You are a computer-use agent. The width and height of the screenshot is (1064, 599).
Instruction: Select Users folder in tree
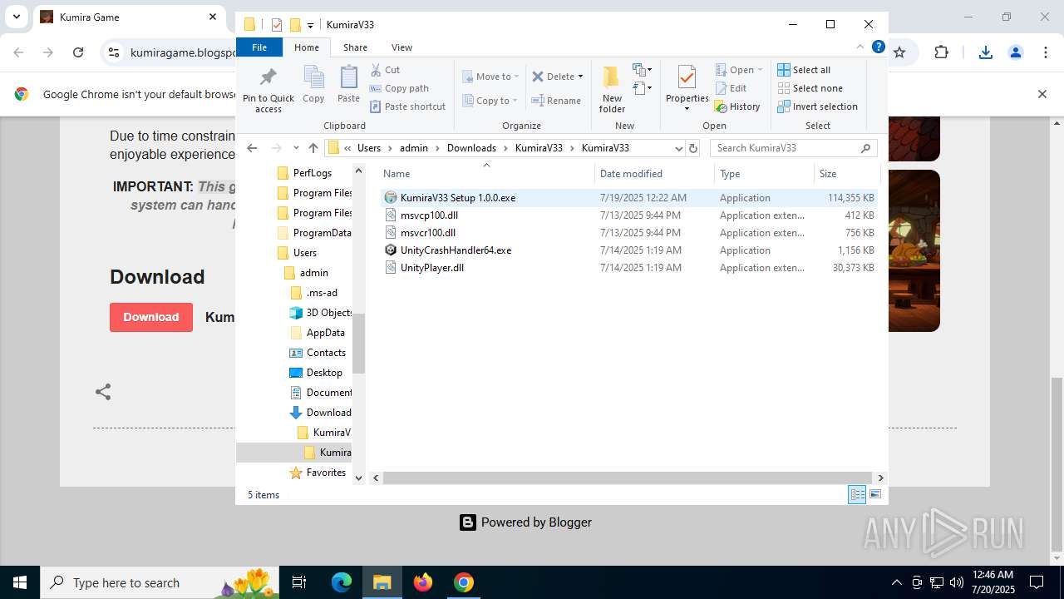click(297, 253)
